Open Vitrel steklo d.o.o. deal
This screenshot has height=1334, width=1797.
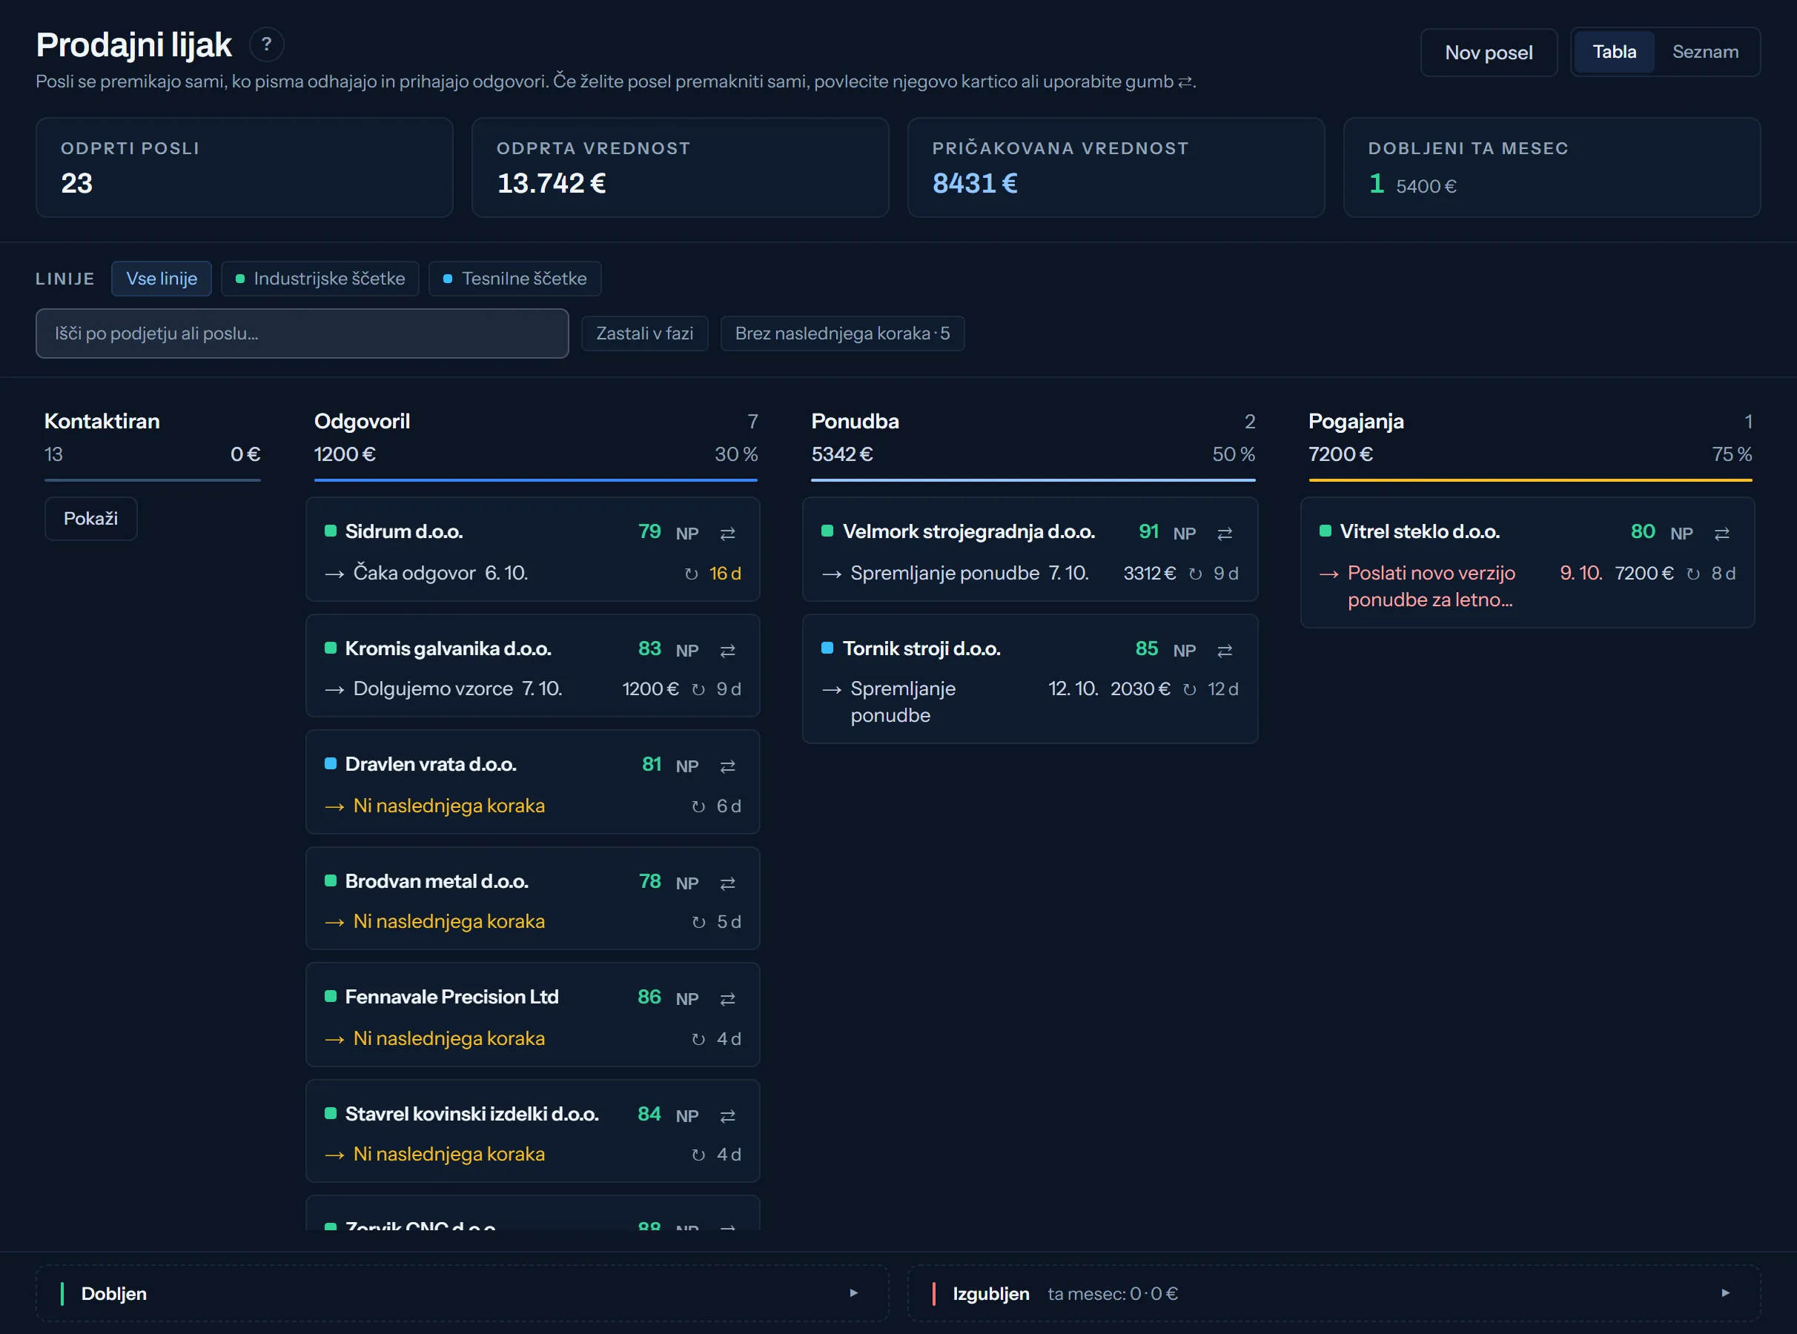click(x=1527, y=562)
